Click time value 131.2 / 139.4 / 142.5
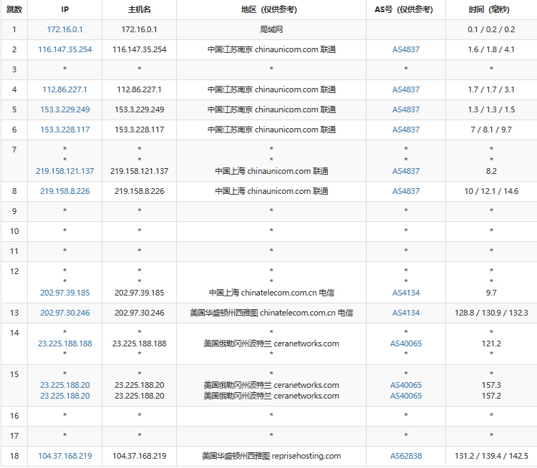537x468 pixels. pyautogui.click(x=491, y=456)
